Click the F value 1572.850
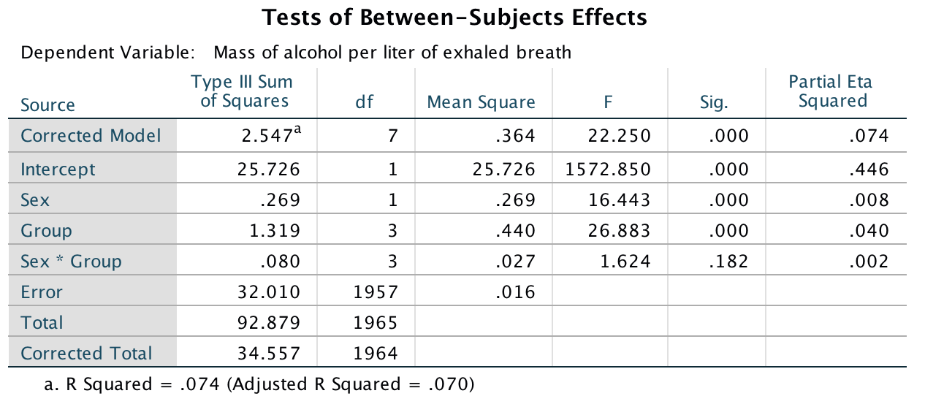 tap(608, 170)
